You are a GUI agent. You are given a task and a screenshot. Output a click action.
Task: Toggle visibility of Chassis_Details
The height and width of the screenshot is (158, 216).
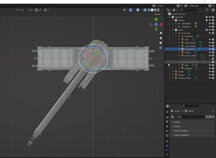click(210, 78)
